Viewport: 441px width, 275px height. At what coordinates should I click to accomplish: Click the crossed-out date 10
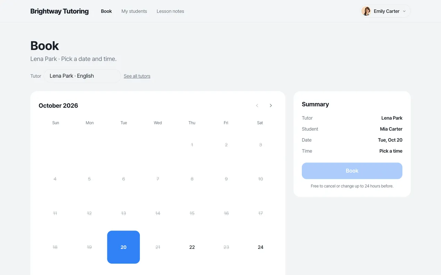point(260,179)
